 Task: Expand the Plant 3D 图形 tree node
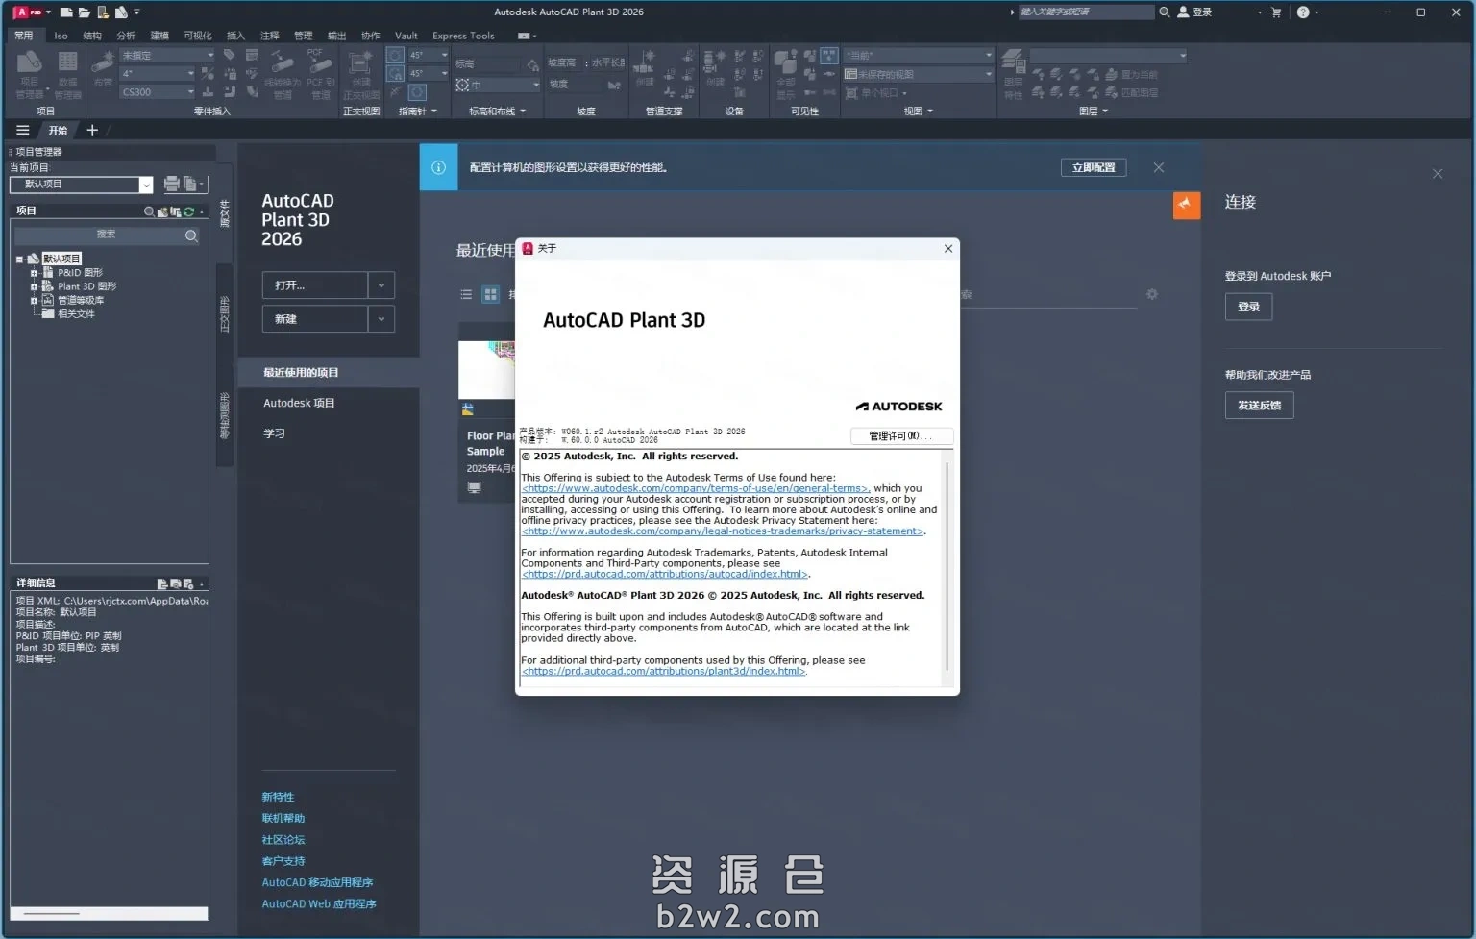[33, 285]
